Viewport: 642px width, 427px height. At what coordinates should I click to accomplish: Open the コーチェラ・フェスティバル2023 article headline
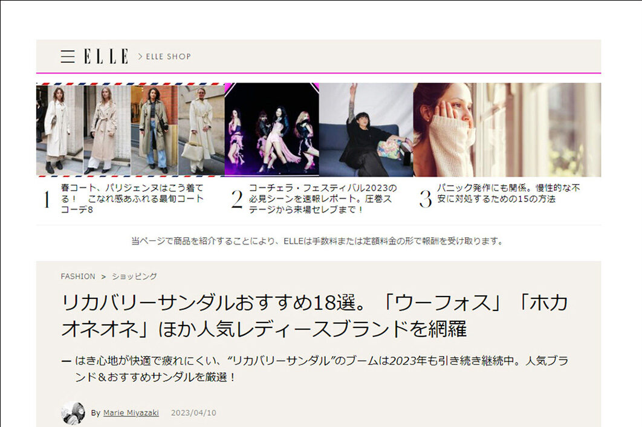(x=320, y=199)
